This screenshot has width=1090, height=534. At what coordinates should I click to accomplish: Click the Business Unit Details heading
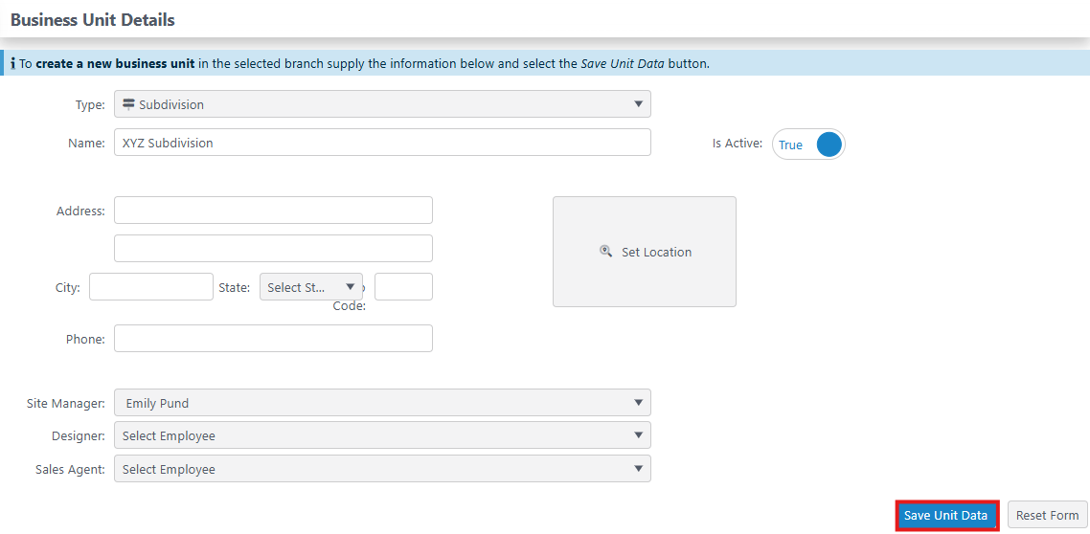pos(93,20)
